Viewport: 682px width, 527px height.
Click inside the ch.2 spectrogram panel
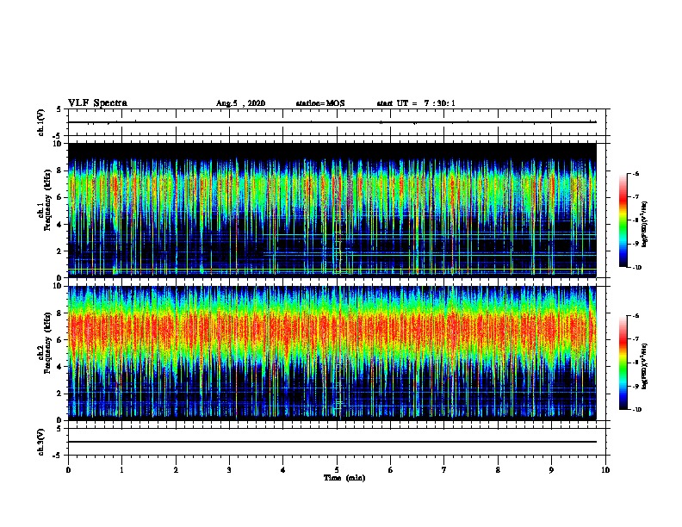332,353
